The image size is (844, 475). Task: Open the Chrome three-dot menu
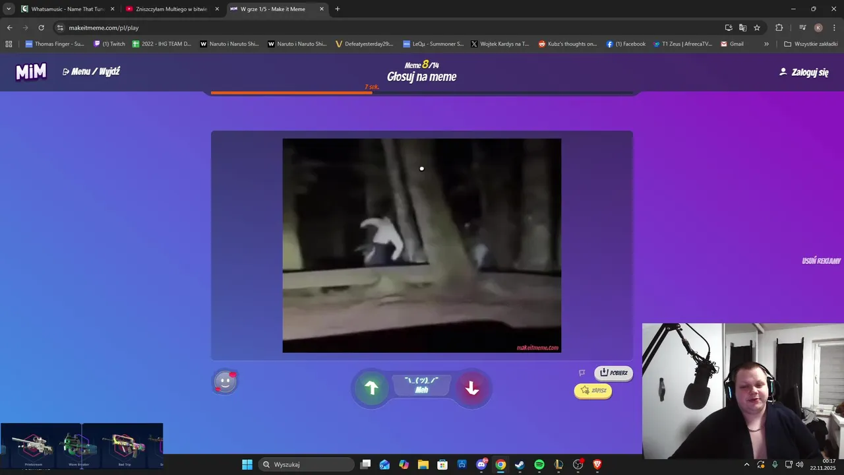tap(834, 28)
